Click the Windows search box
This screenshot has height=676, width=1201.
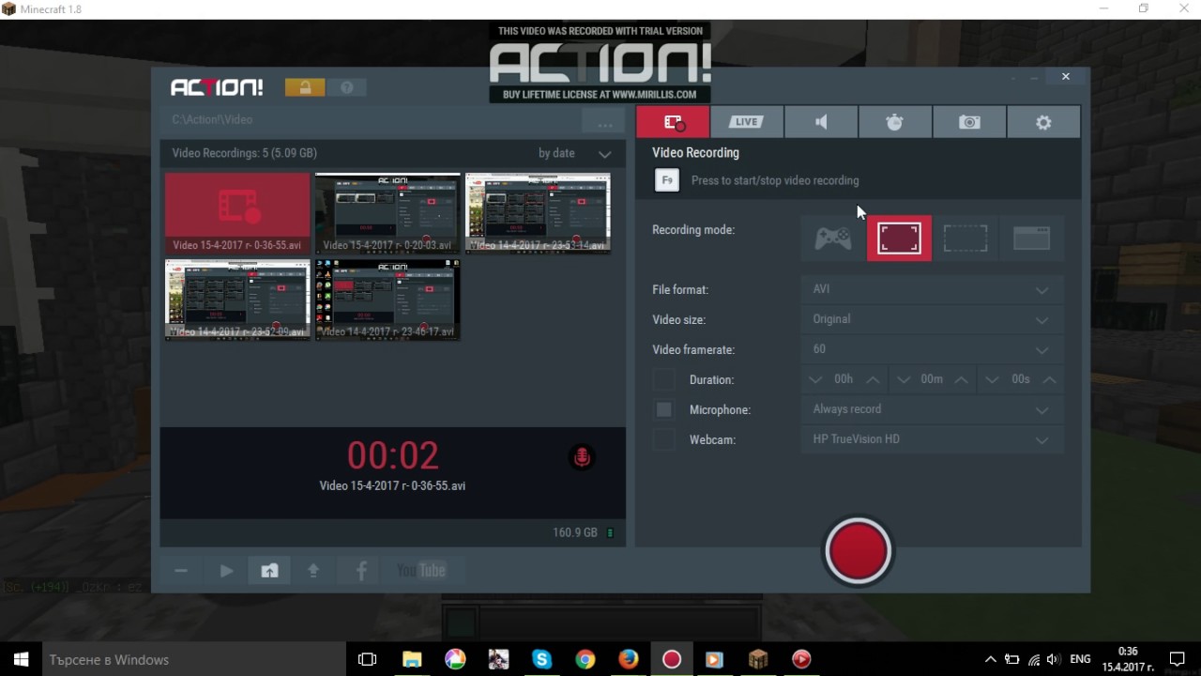(195, 659)
